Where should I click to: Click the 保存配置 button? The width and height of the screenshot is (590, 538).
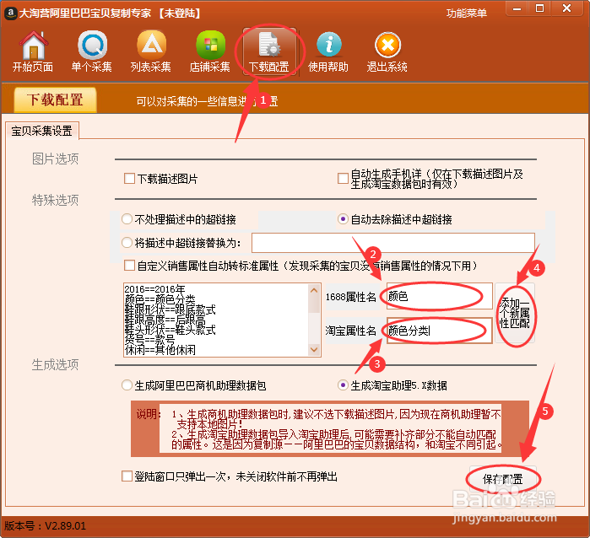tap(503, 479)
